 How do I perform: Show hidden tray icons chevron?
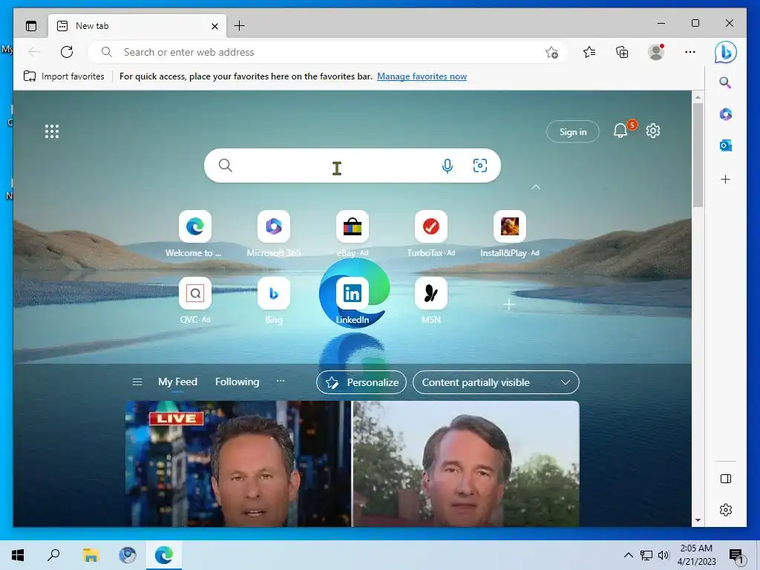[x=628, y=555]
